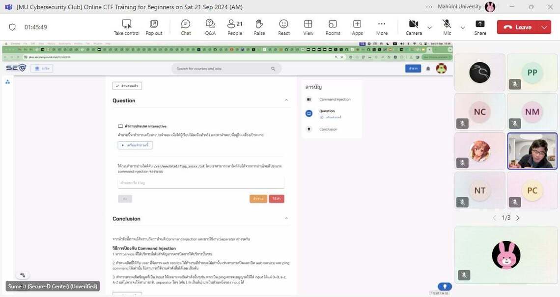The height and width of the screenshot is (297, 560).
Task: Share your screen content
Action: coord(480,27)
